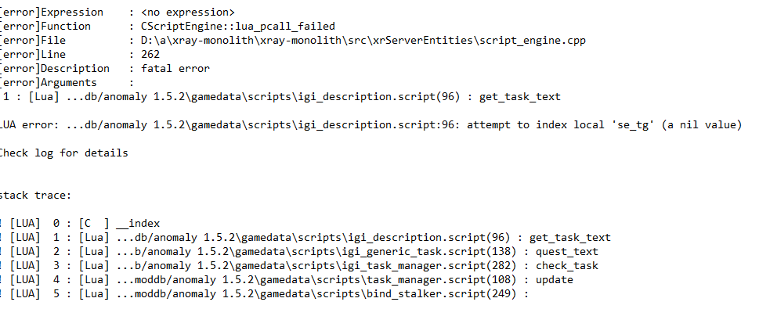The width and height of the screenshot is (759, 309).
Task: Click the CScriptEngine::lua_pcall_failed function text
Action: pos(238,26)
